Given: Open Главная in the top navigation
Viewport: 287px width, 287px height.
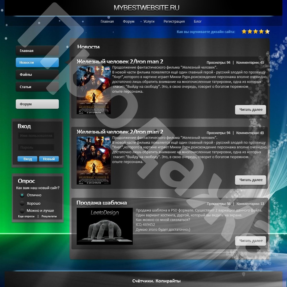Looking at the screenshot, I should pyautogui.click(x=107, y=22).
